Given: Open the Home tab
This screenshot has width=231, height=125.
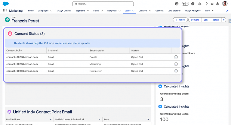Looking at the screenshot, I should [x=31, y=11].
